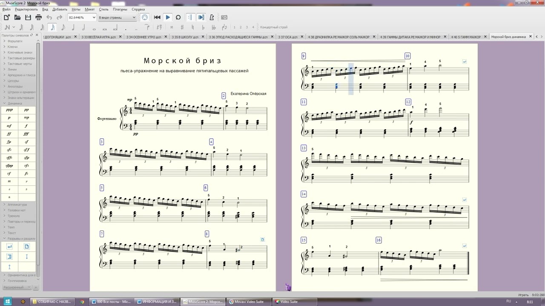Open the Расширенный workspace dropdown
The image size is (545, 306).
[x=17, y=287]
